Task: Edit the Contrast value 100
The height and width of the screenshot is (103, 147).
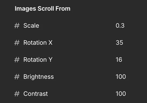Action: 121,94
